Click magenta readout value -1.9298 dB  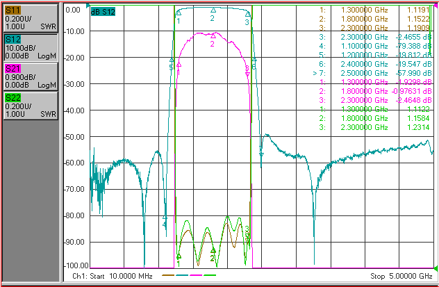(x=413, y=82)
